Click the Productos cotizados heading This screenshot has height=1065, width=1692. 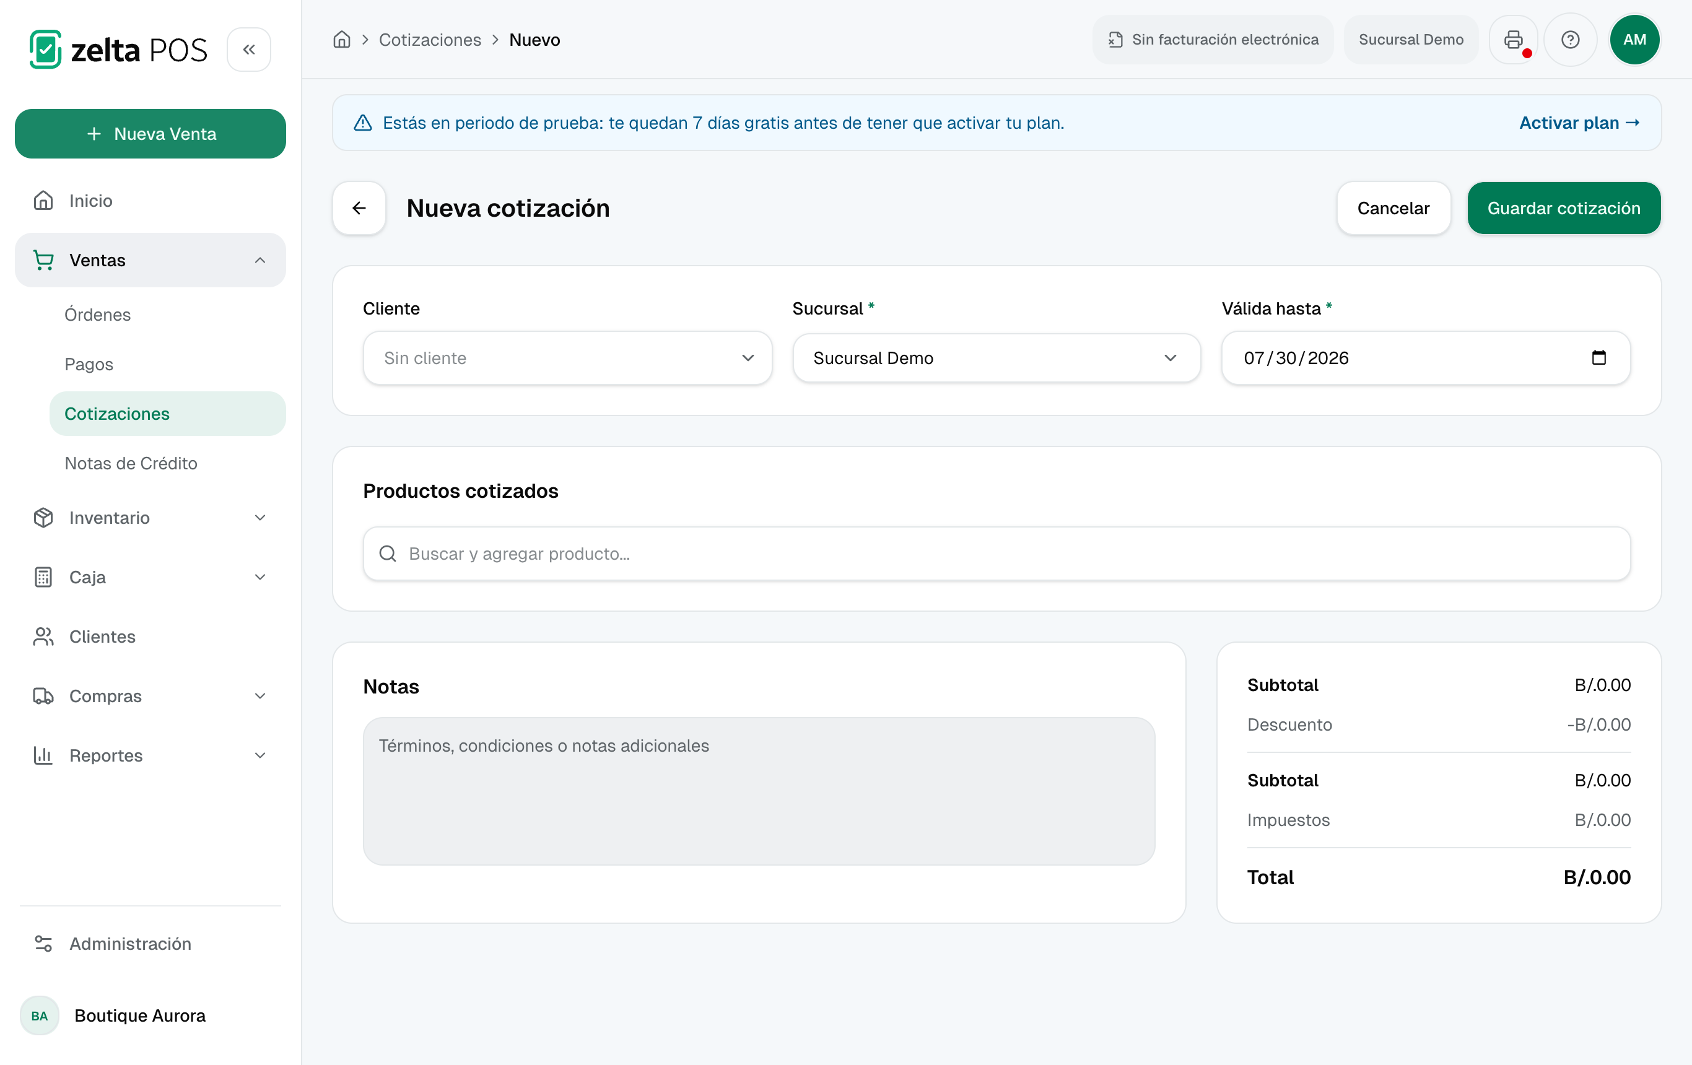[x=460, y=491]
